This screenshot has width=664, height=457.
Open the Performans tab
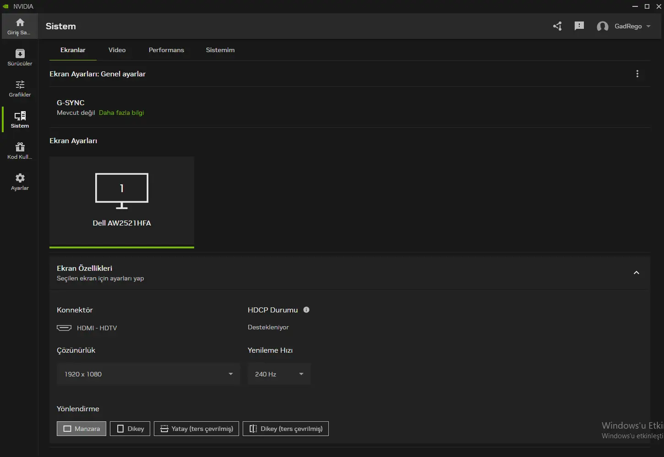(166, 50)
